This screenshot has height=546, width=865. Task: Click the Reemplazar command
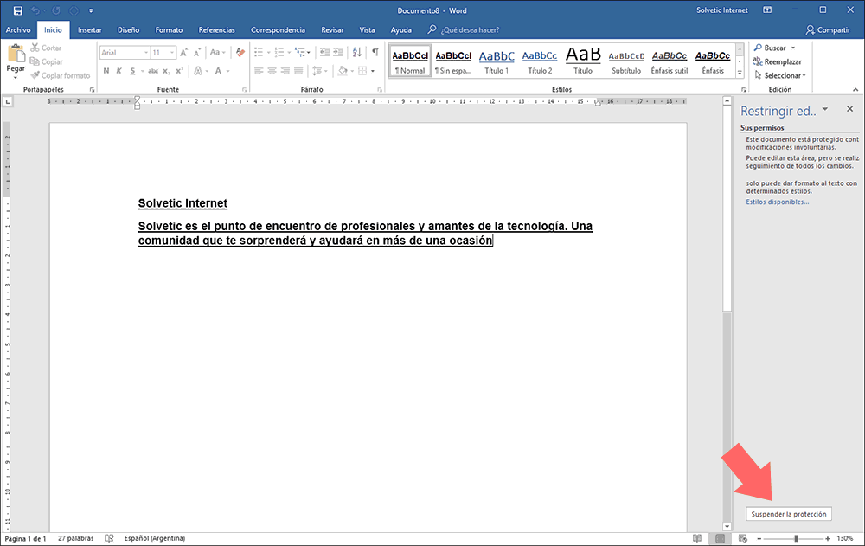tap(778, 61)
